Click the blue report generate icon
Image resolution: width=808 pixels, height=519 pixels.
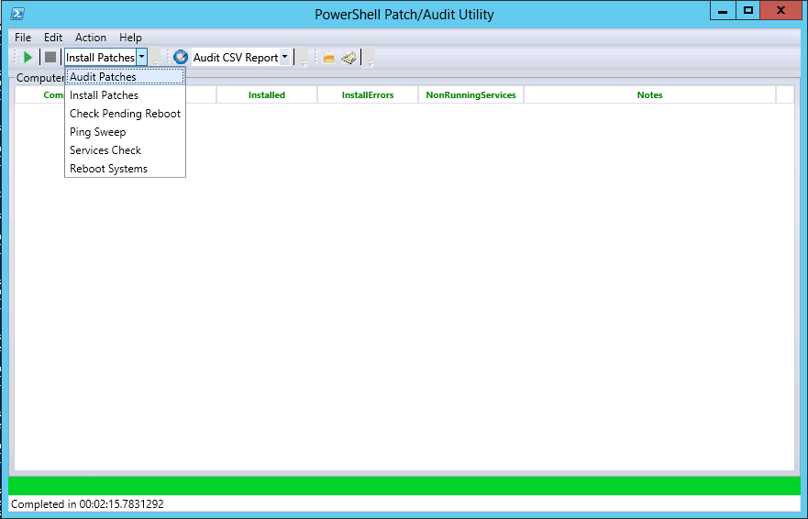tap(181, 58)
